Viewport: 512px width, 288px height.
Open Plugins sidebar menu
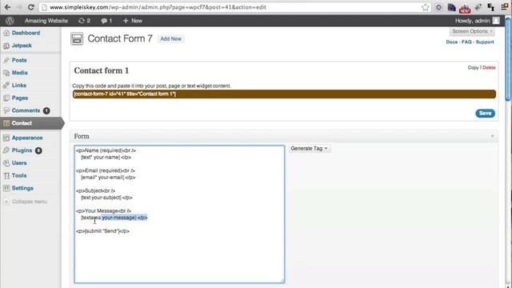[22, 150]
